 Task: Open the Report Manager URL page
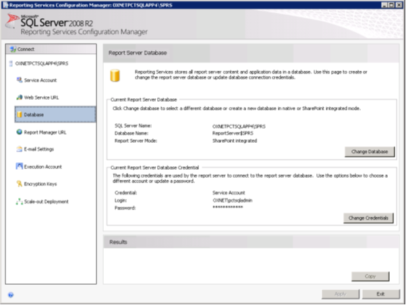tap(45, 133)
